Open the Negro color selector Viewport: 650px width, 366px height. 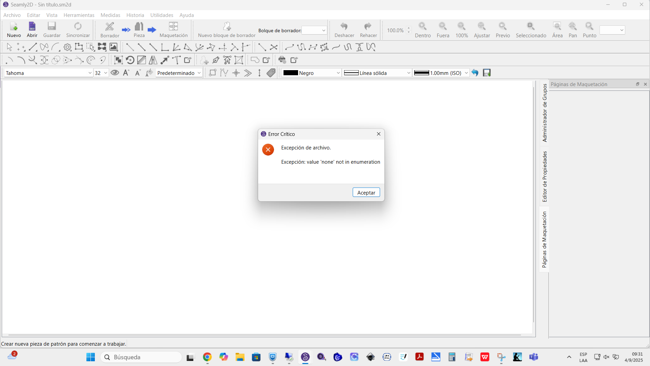coord(311,73)
